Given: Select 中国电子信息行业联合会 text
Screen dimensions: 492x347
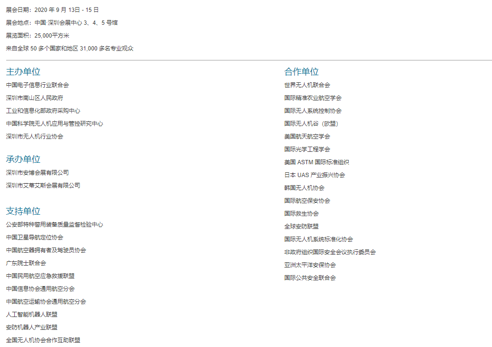Looking at the screenshot, I should click(37, 85).
